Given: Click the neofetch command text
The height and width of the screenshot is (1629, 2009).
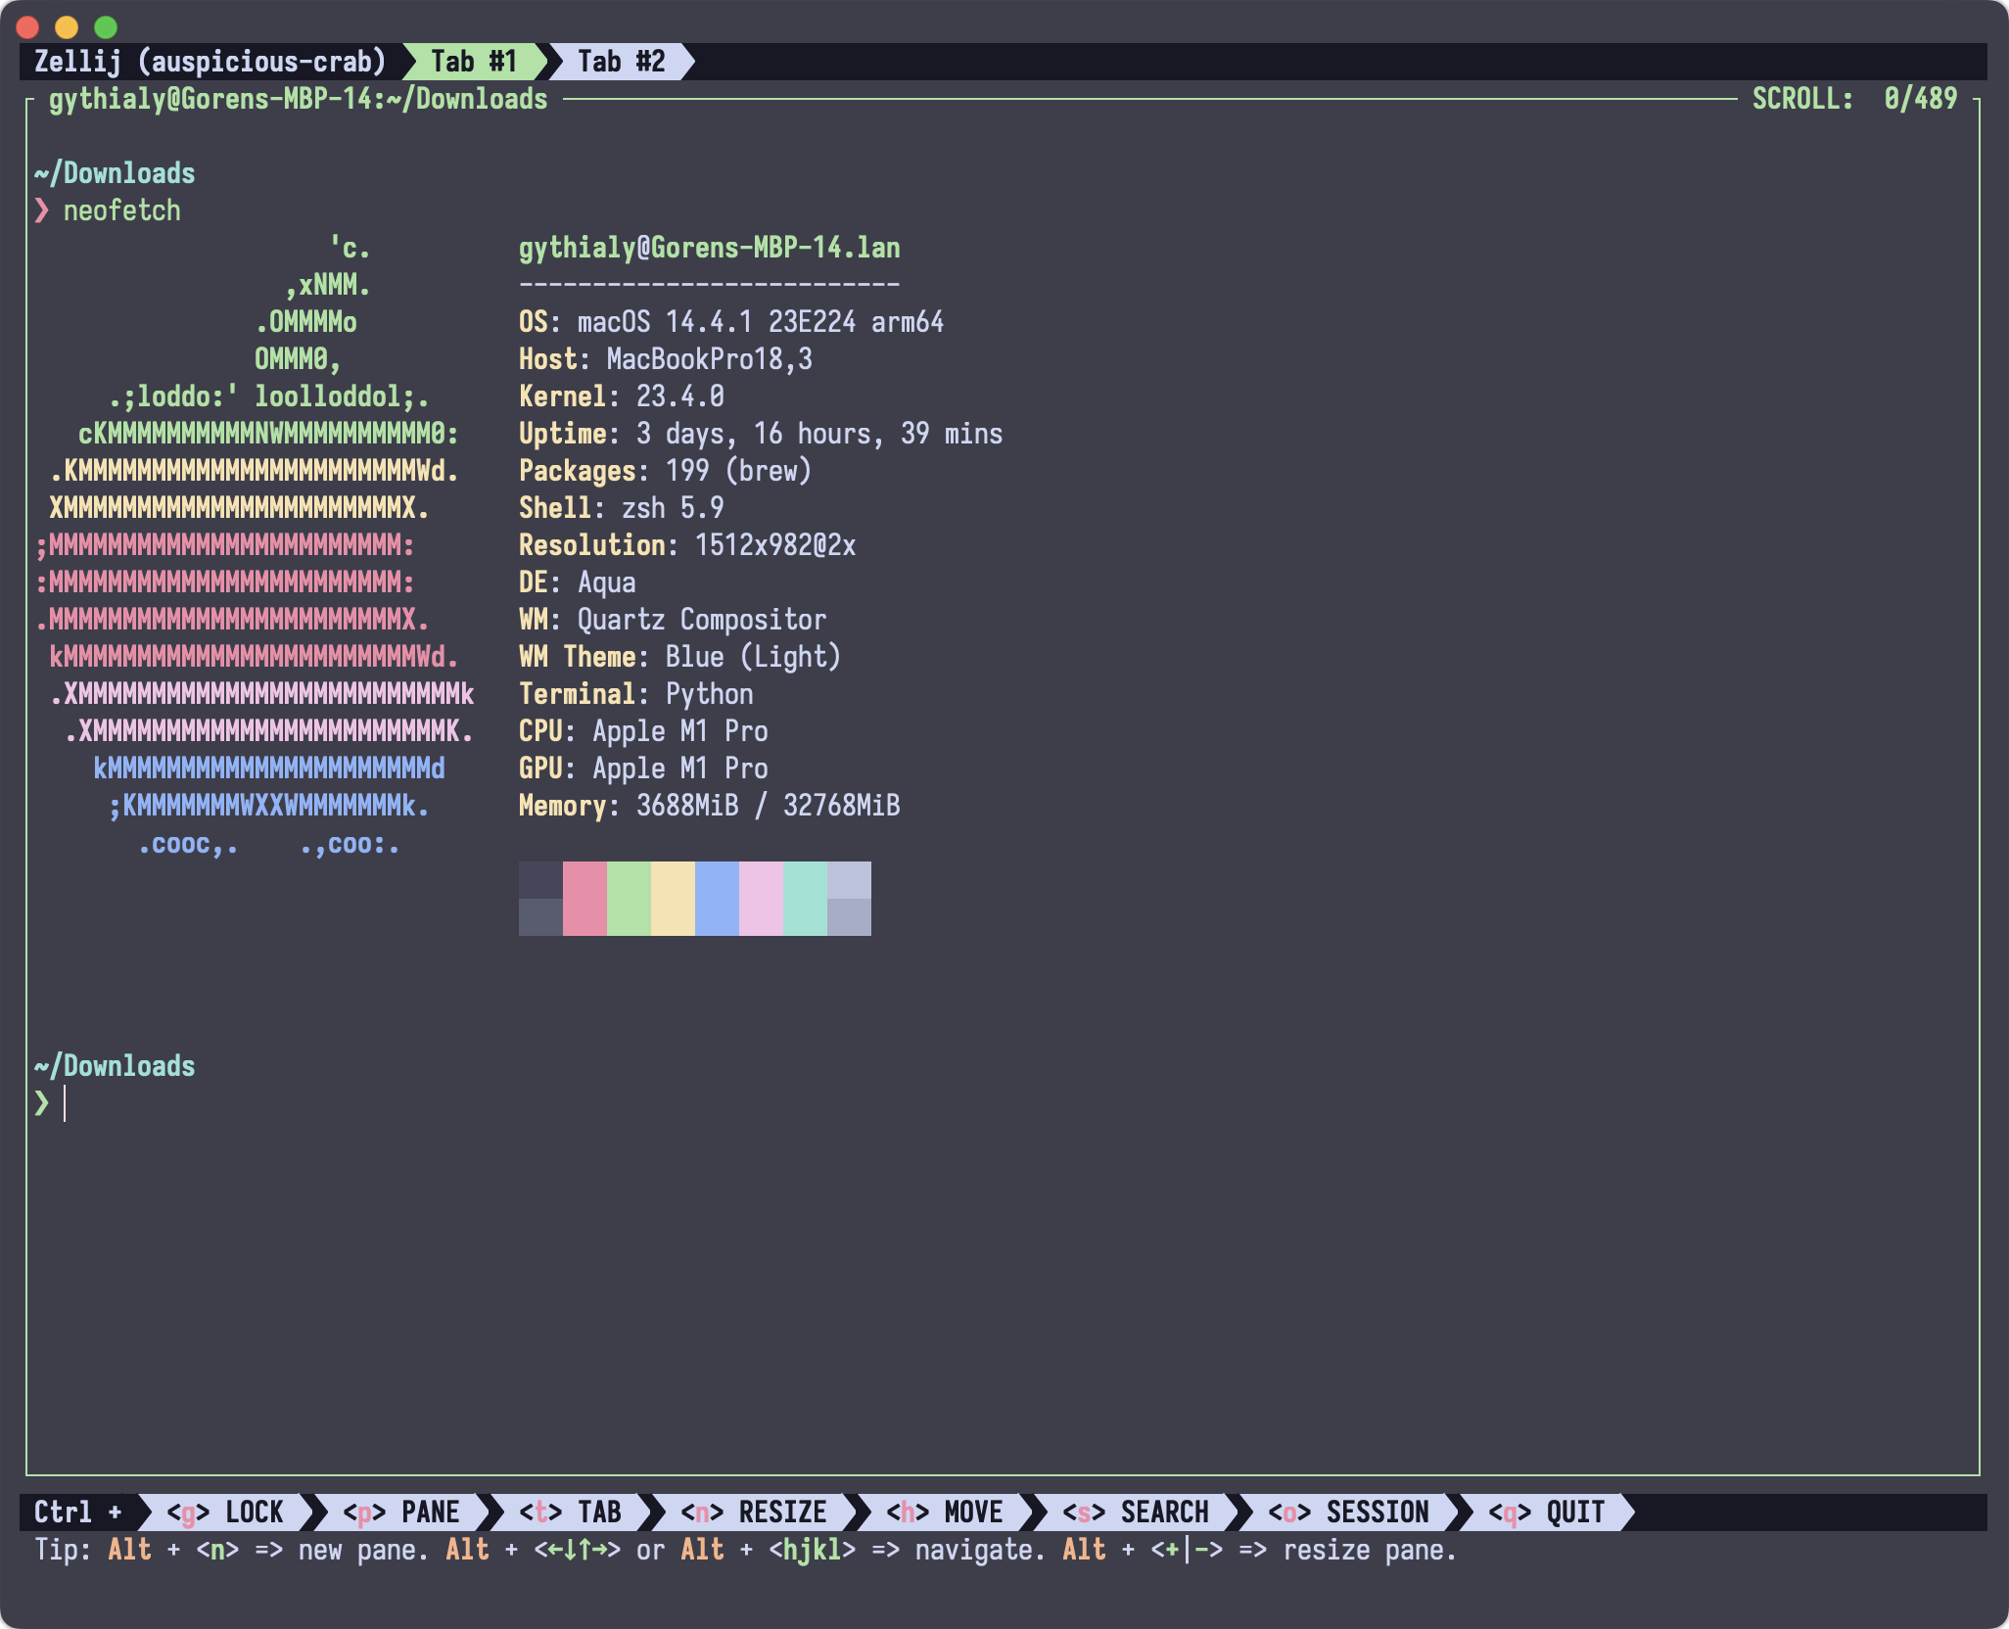Looking at the screenshot, I should coord(122,210).
